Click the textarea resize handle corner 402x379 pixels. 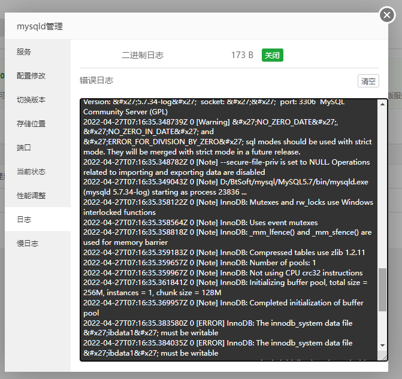pos(384,357)
